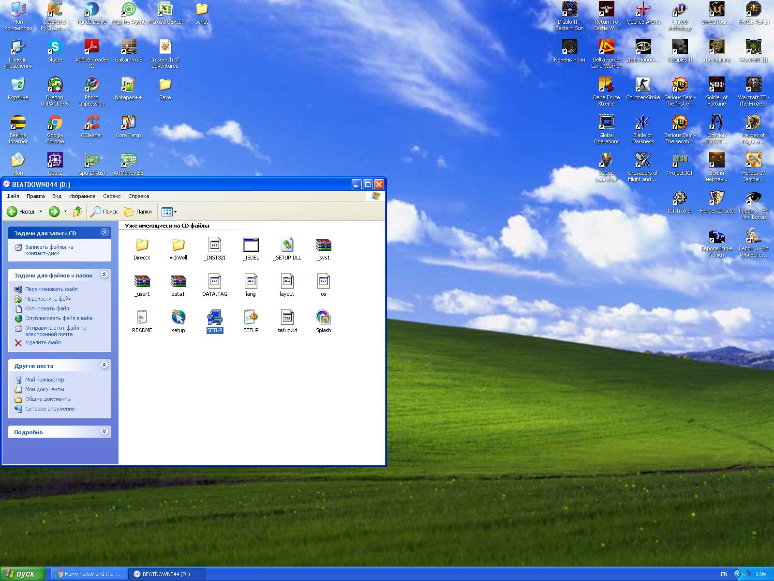Click the Up folder toolbar icon
774x581 pixels.
coord(77,212)
